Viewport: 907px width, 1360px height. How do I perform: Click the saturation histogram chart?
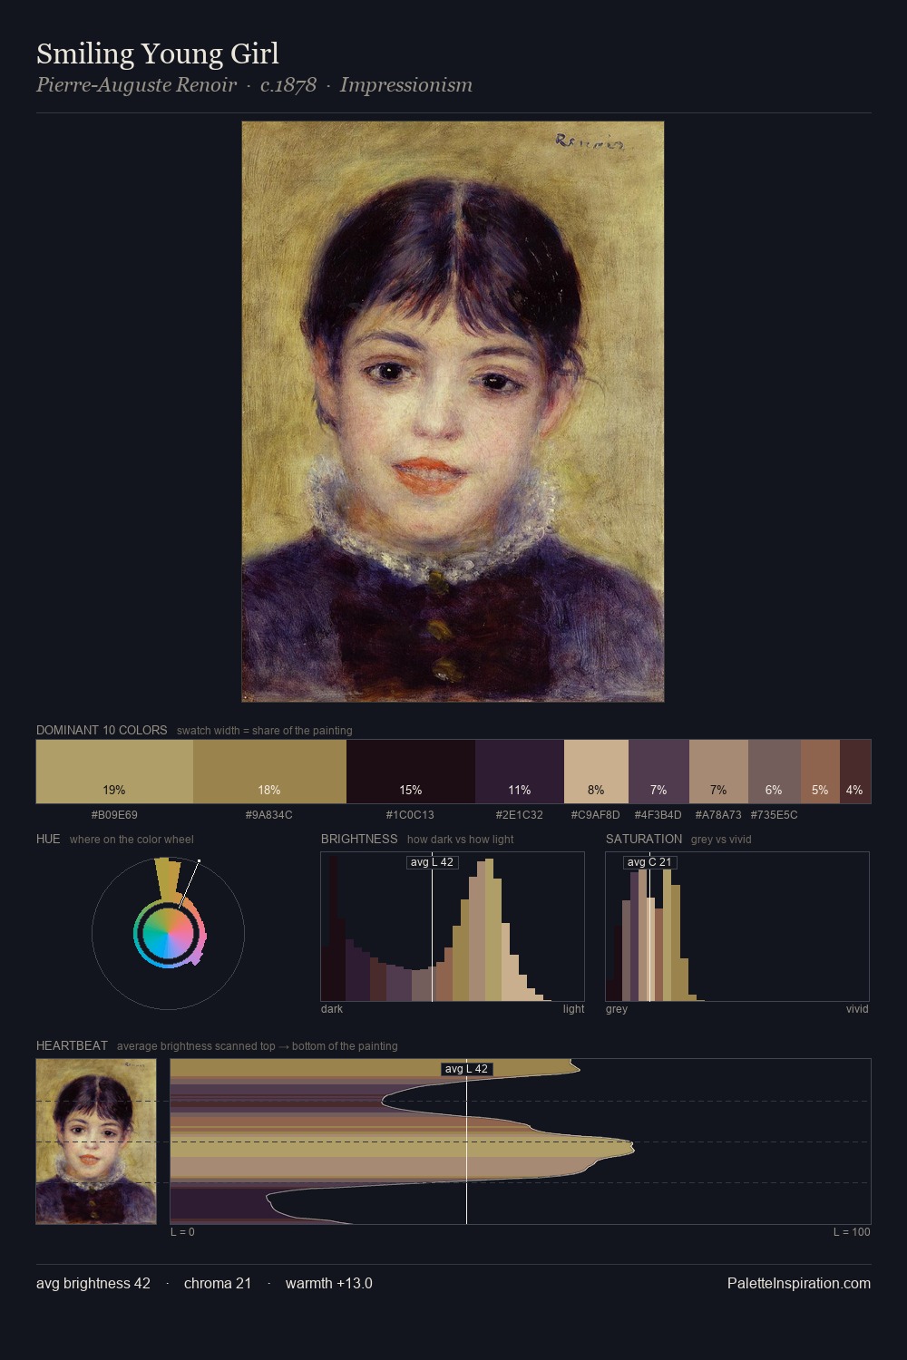(737, 927)
